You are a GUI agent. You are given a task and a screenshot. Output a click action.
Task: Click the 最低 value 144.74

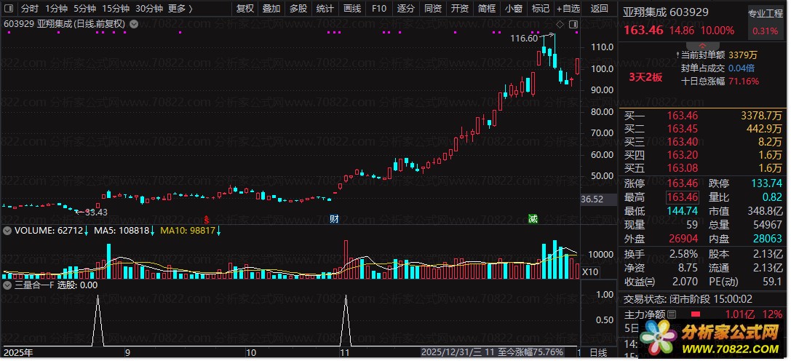683,211
